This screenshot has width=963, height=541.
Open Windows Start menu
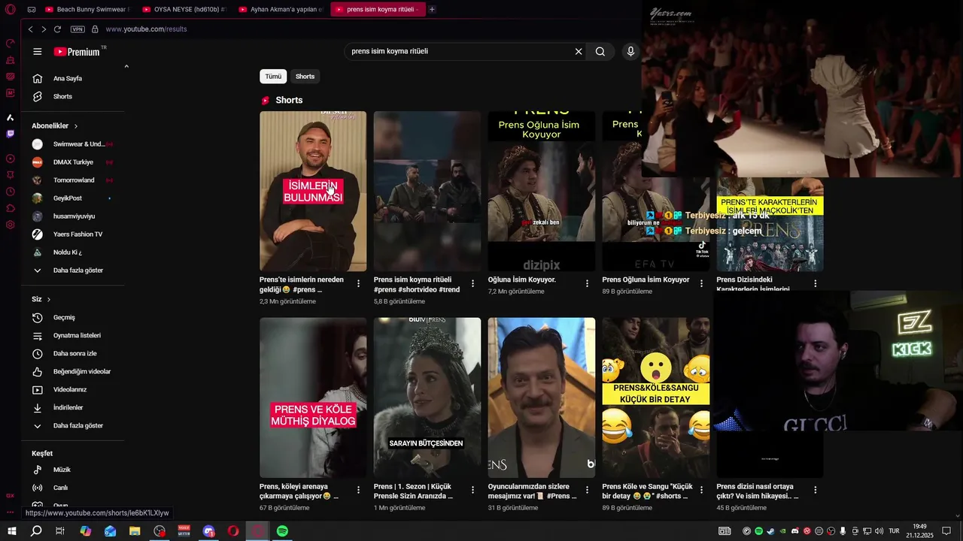pyautogui.click(x=11, y=531)
